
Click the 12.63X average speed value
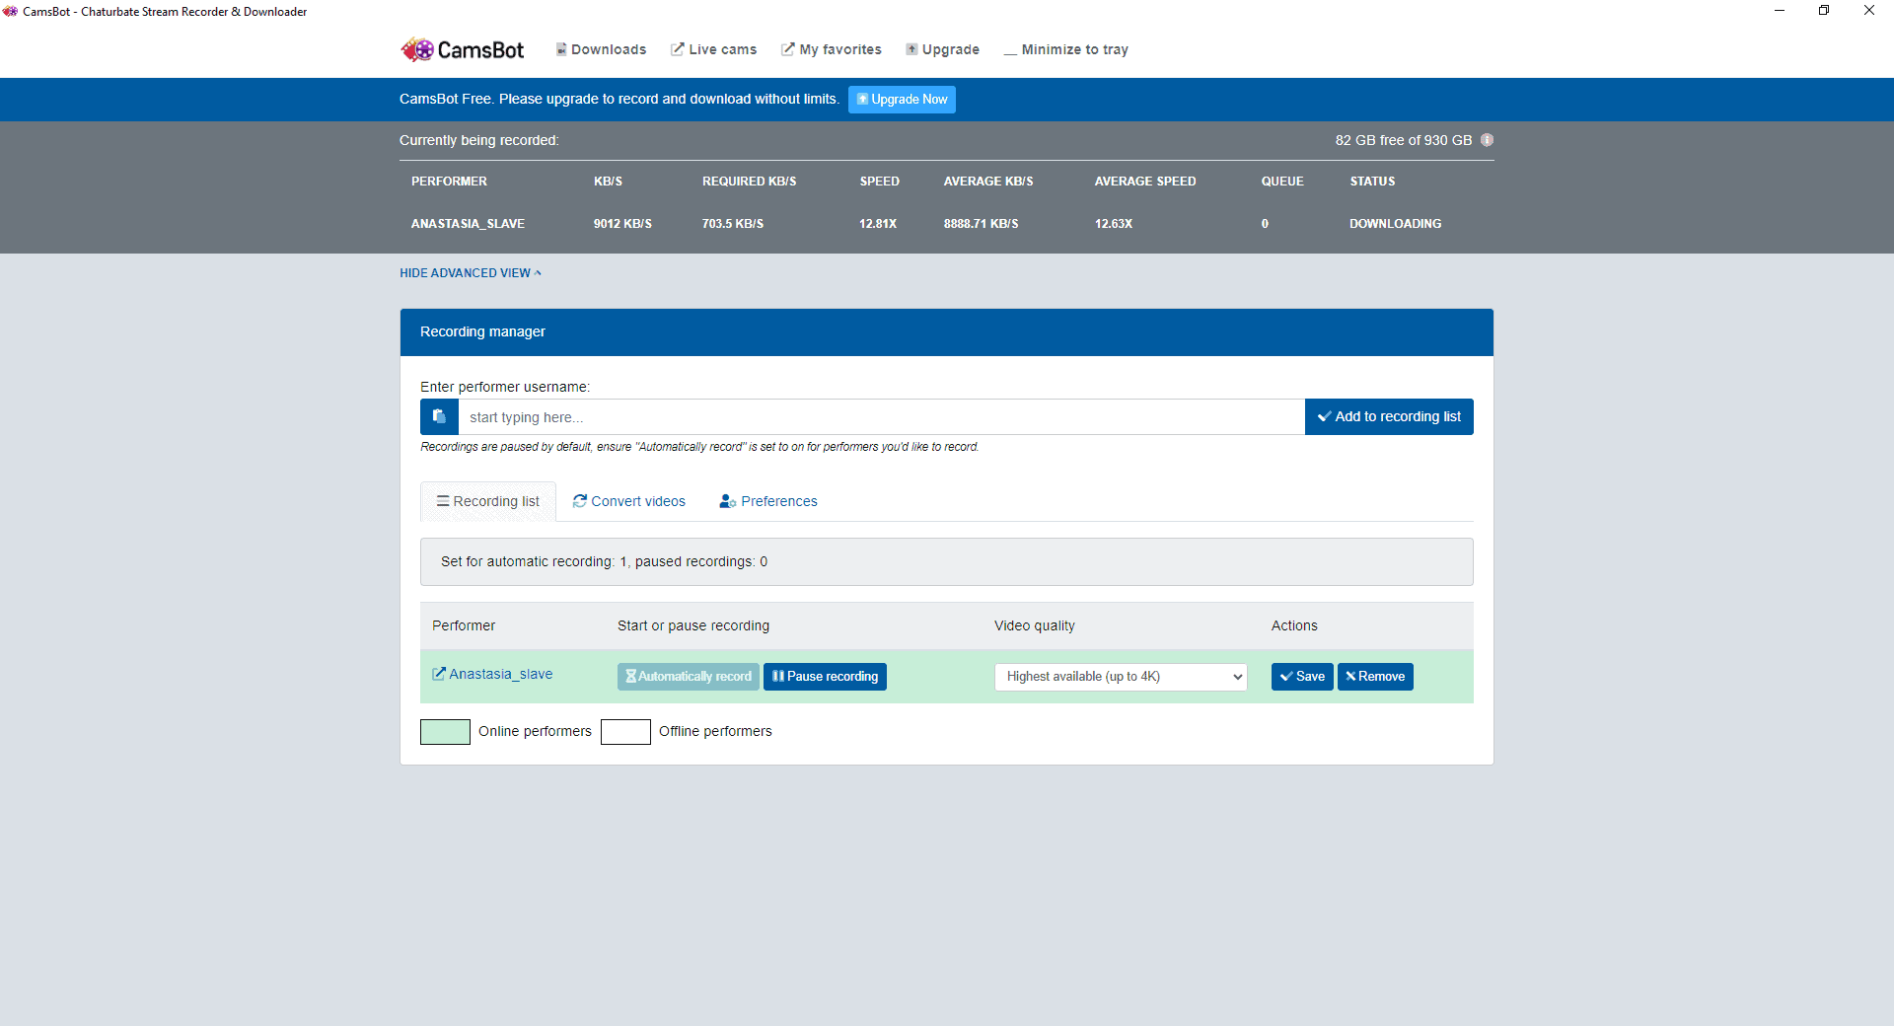pyautogui.click(x=1114, y=224)
